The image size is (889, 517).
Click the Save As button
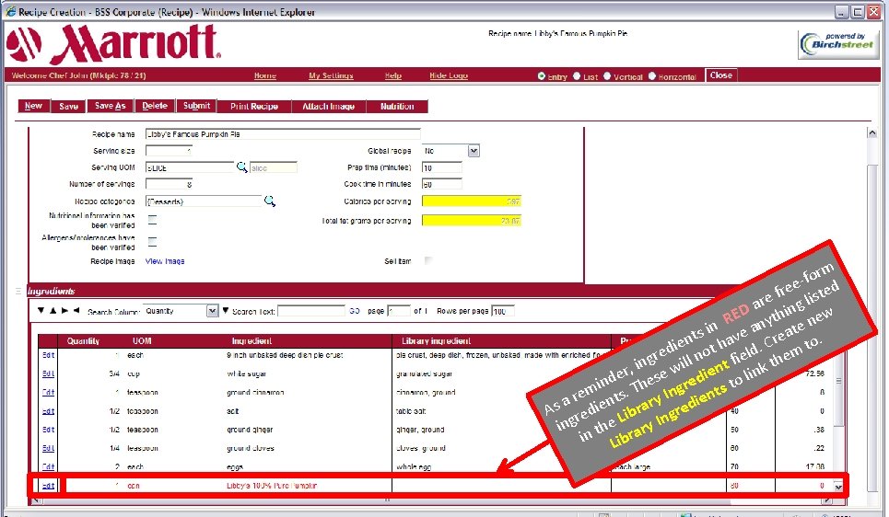pyautogui.click(x=110, y=106)
